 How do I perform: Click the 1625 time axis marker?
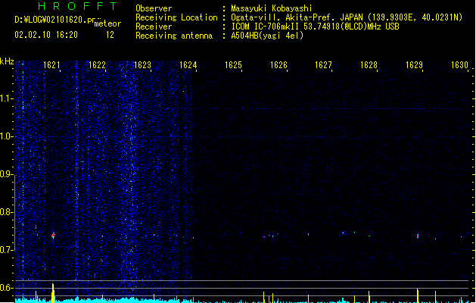[233, 65]
